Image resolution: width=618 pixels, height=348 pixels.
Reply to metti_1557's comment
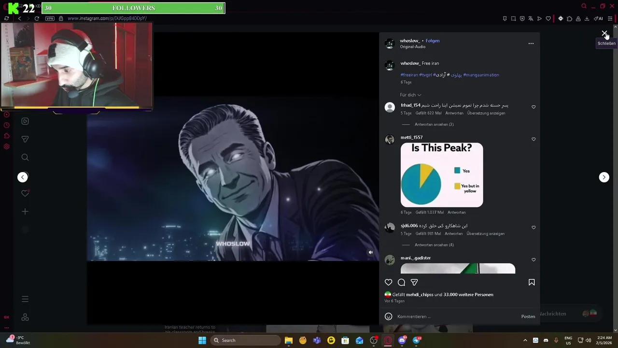[456, 212]
